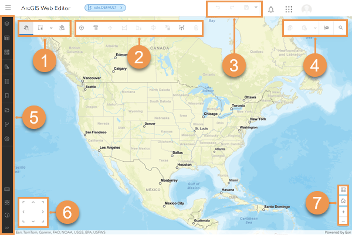The height and width of the screenshot is (235, 352).
Task: Click the Delete trash can icon
Action: (x=196, y=28)
